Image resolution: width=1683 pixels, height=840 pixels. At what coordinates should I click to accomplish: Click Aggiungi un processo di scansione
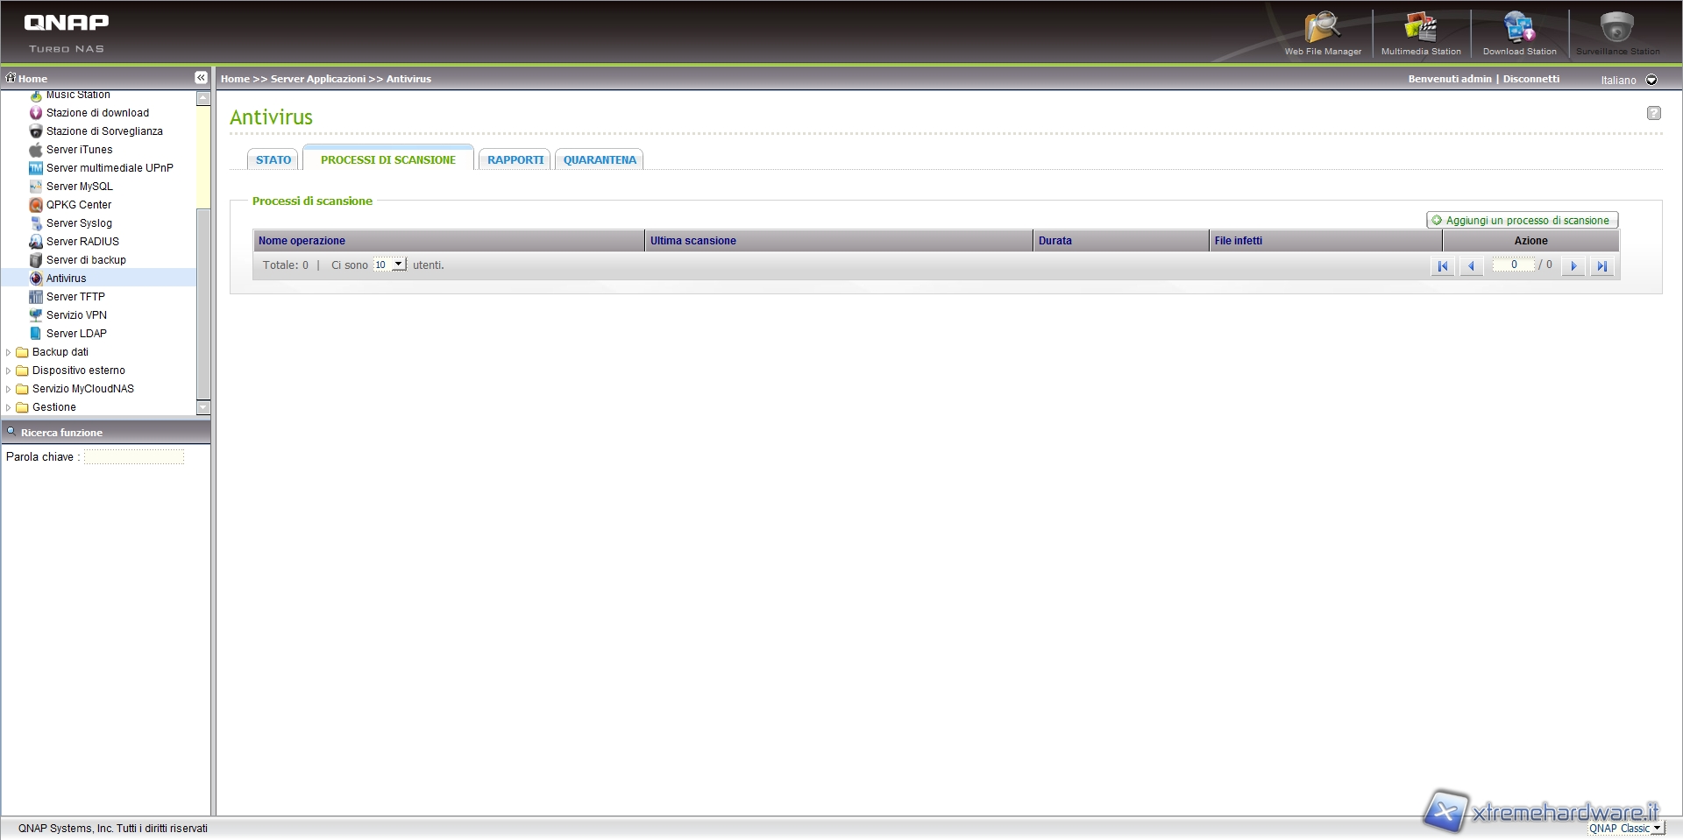(1522, 221)
